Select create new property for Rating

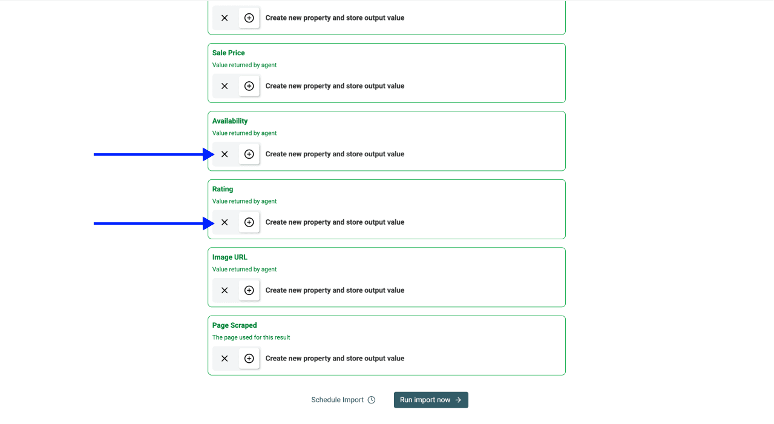[335, 222]
